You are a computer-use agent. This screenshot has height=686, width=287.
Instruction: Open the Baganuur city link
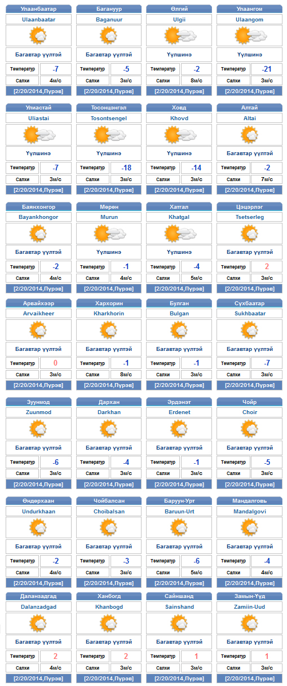click(109, 19)
